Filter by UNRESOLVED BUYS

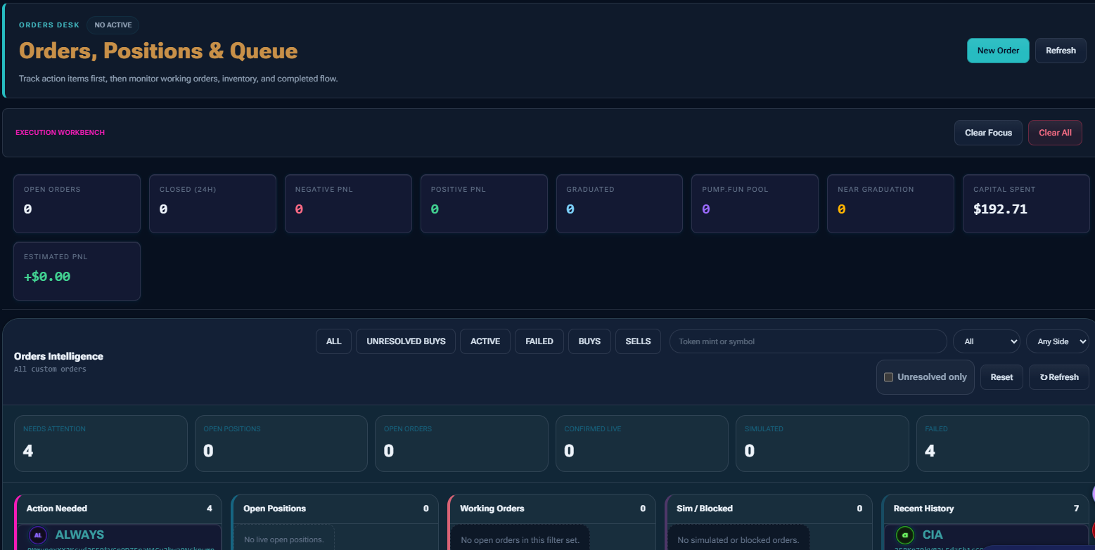[x=406, y=341]
